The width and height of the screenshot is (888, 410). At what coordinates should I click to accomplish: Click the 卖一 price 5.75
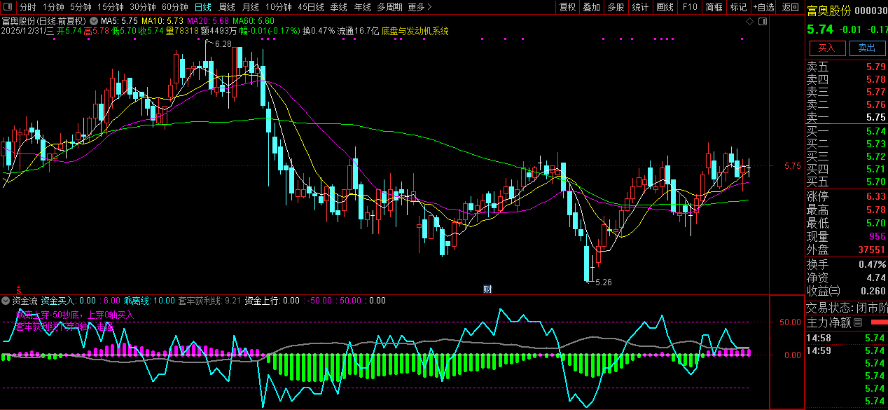pos(875,118)
